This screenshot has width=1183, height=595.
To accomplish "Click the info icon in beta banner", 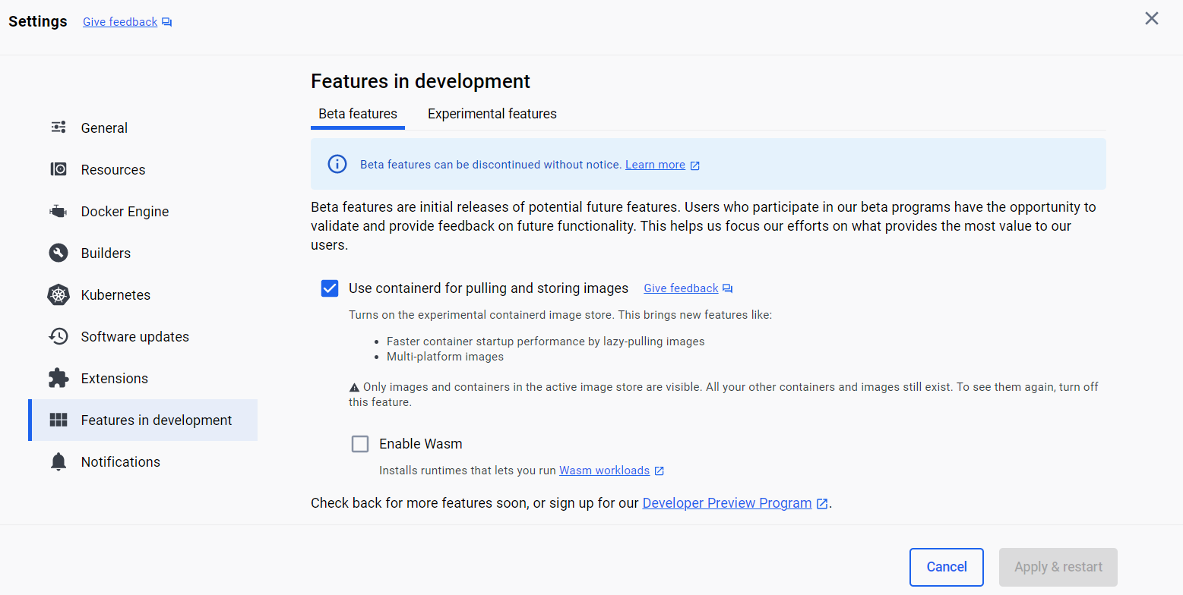I will point(337,164).
